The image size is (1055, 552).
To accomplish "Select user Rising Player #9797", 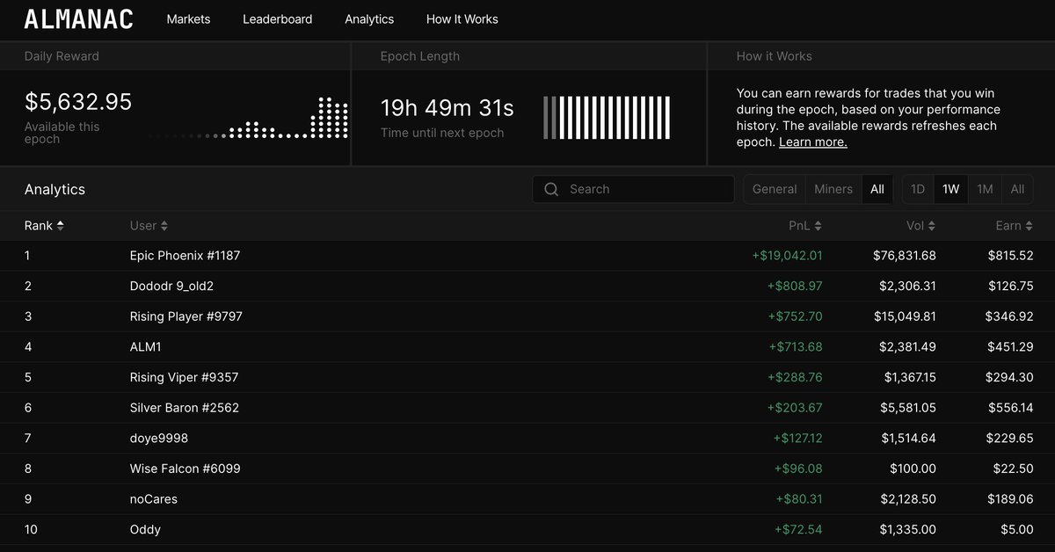I will coord(186,316).
